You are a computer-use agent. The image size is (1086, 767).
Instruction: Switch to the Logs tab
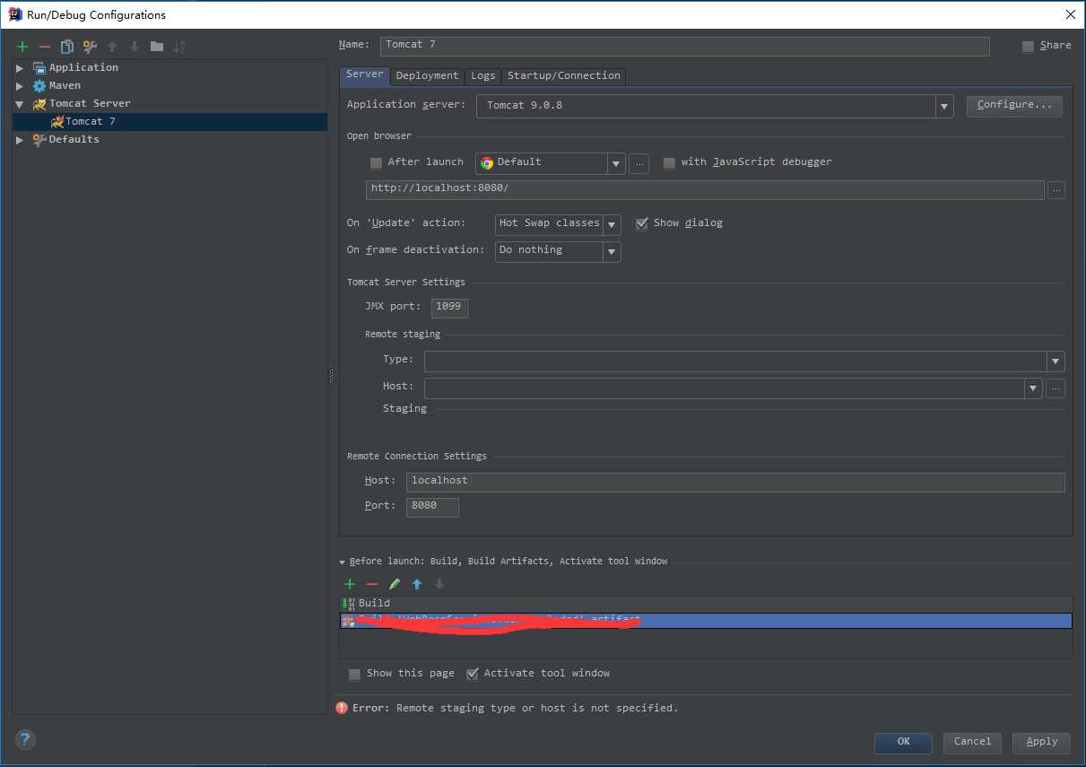[483, 76]
